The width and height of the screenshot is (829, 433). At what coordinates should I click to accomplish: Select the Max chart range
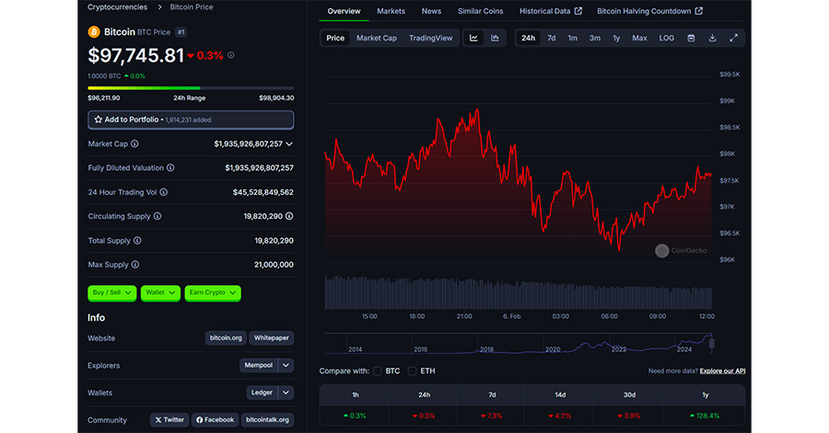640,38
